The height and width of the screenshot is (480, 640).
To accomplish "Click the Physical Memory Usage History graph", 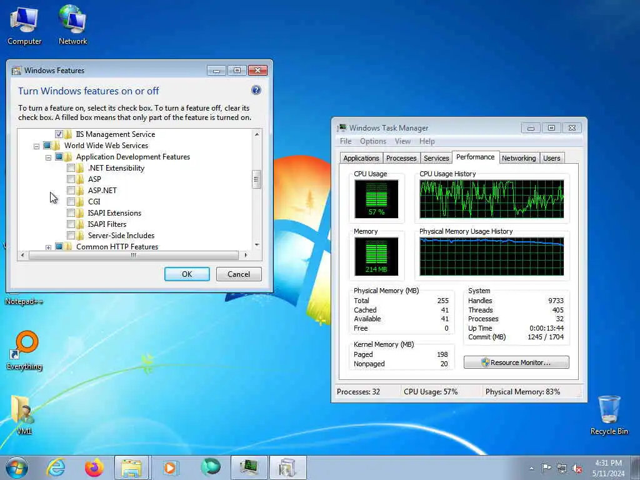I will 491,257.
